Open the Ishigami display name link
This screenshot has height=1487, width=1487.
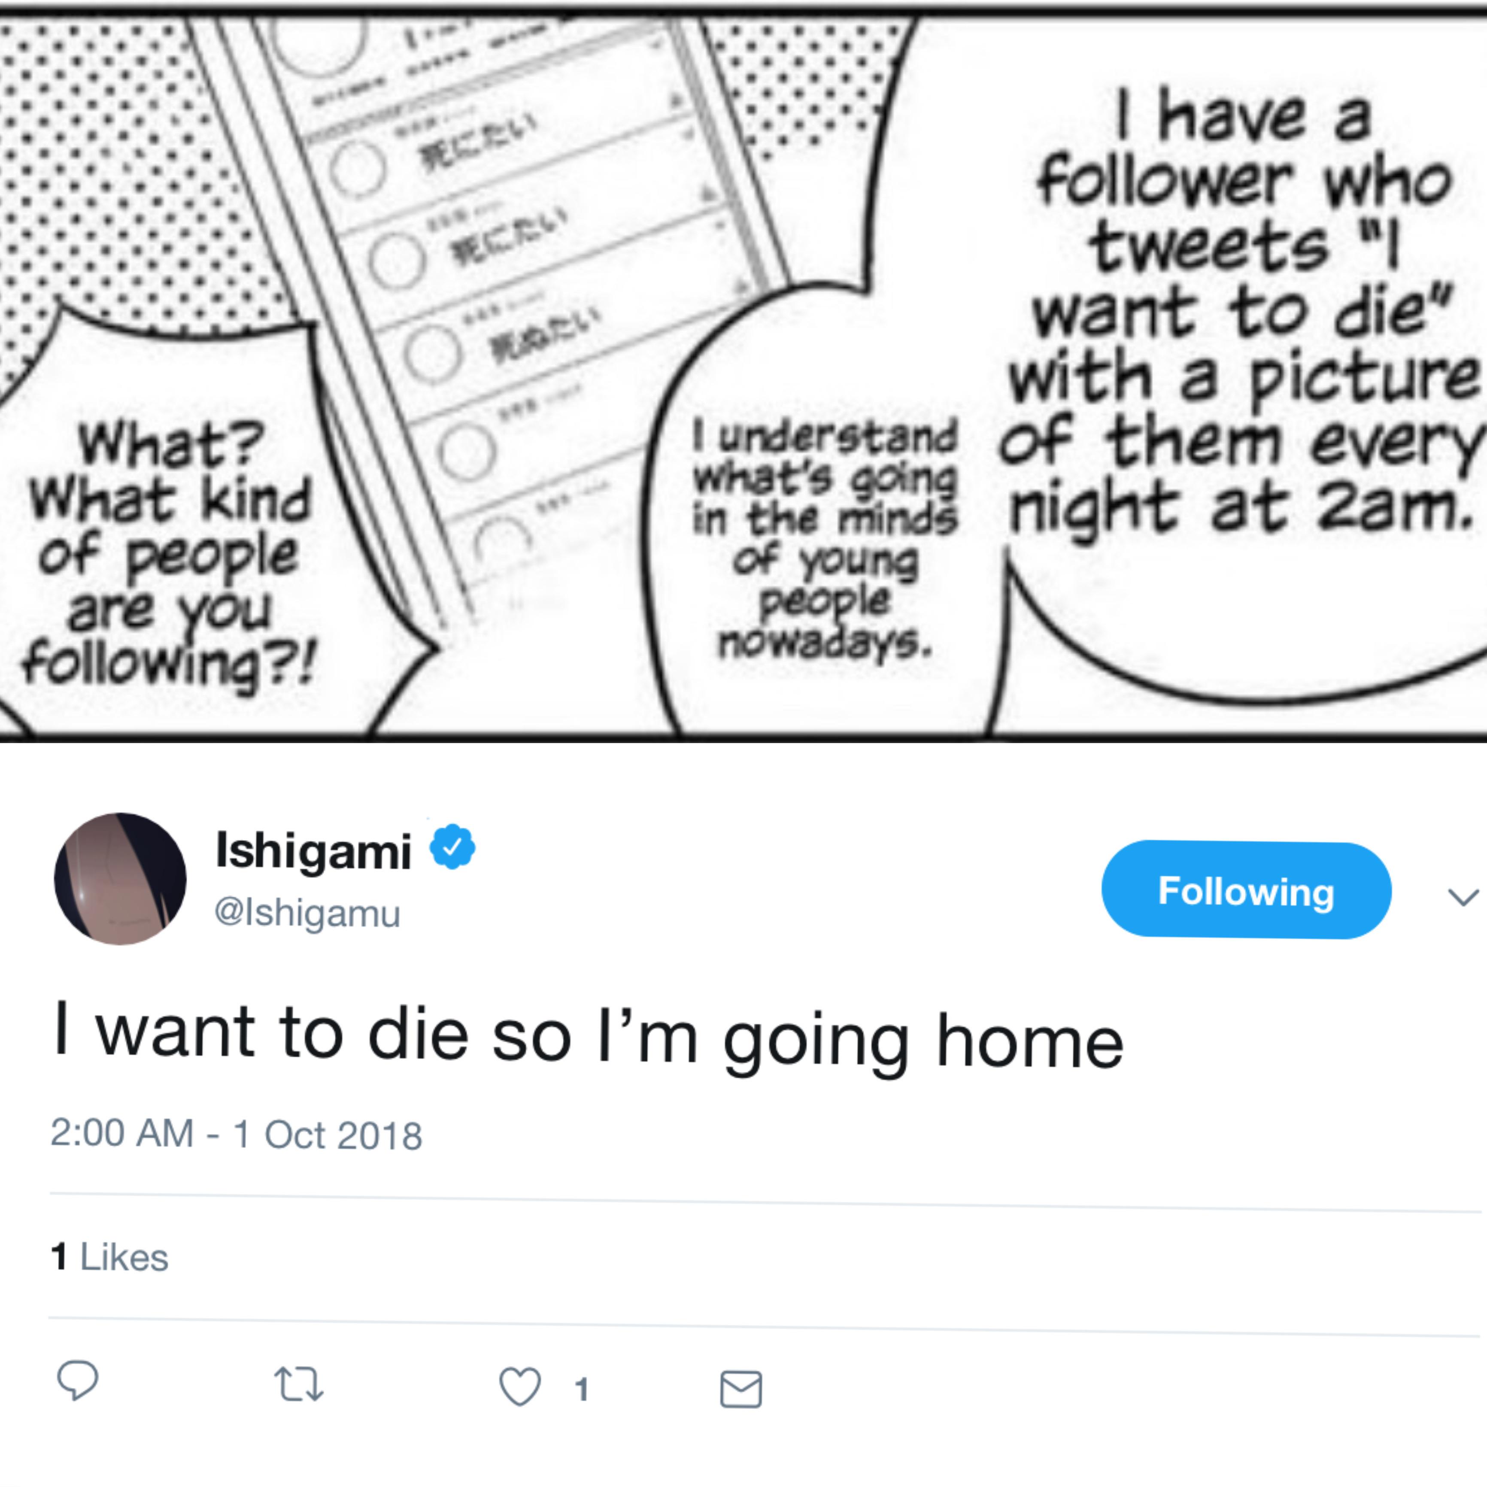[x=313, y=850]
